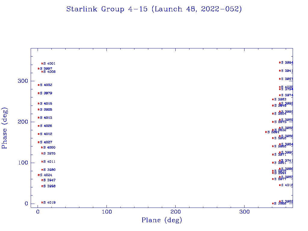Click the S 4024 satellite label
308x231 pixels.
point(46,175)
